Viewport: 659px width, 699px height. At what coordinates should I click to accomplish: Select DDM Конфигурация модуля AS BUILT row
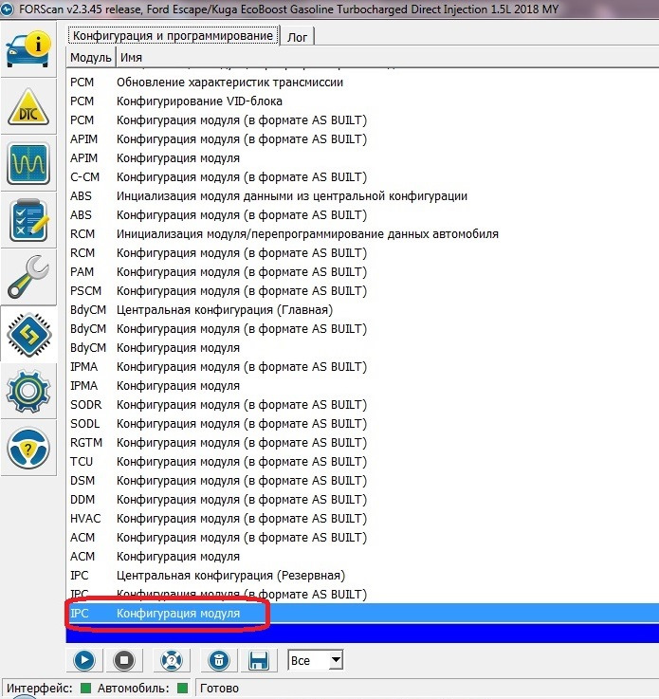click(x=362, y=499)
